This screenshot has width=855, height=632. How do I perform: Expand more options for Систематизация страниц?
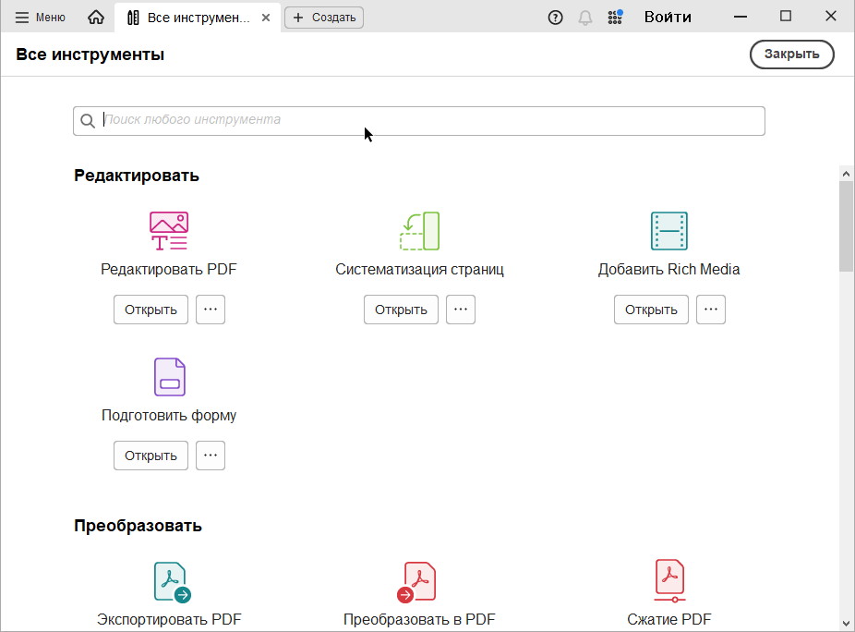(461, 310)
